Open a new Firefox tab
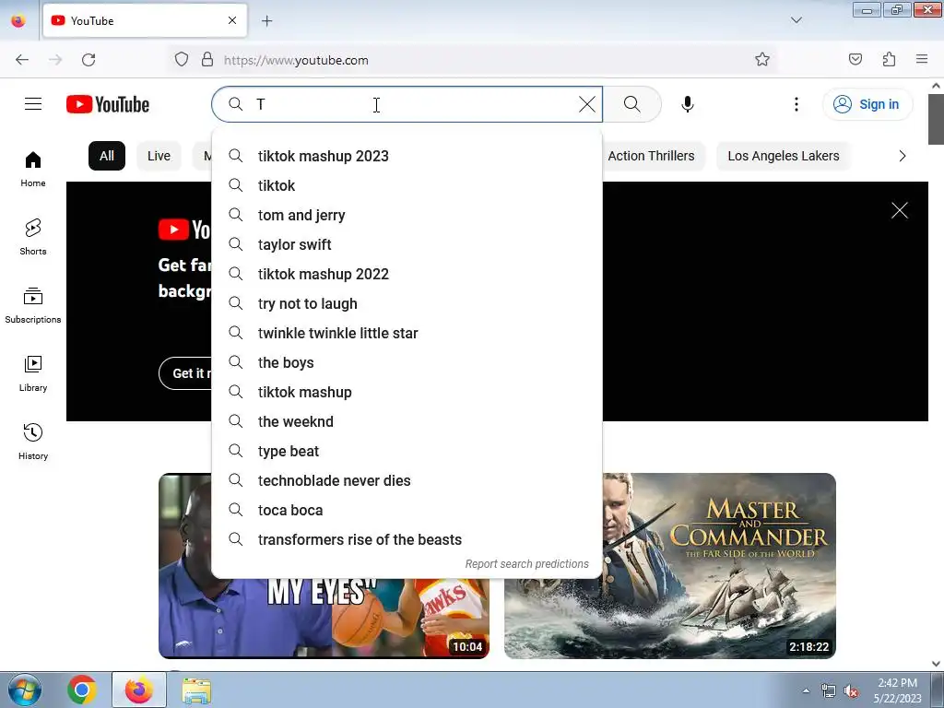The height and width of the screenshot is (708, 944). 266,21
